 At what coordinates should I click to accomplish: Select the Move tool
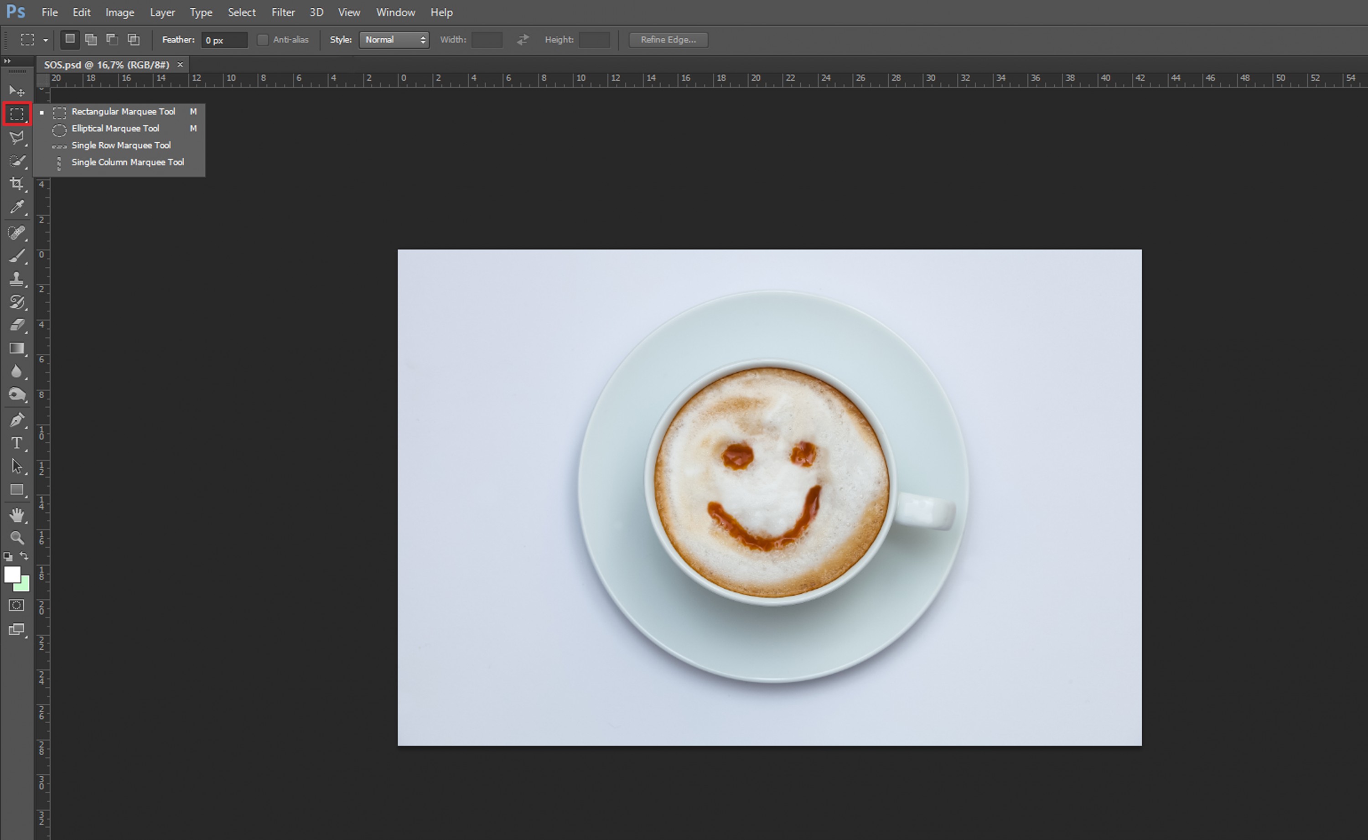pos(17,91)
